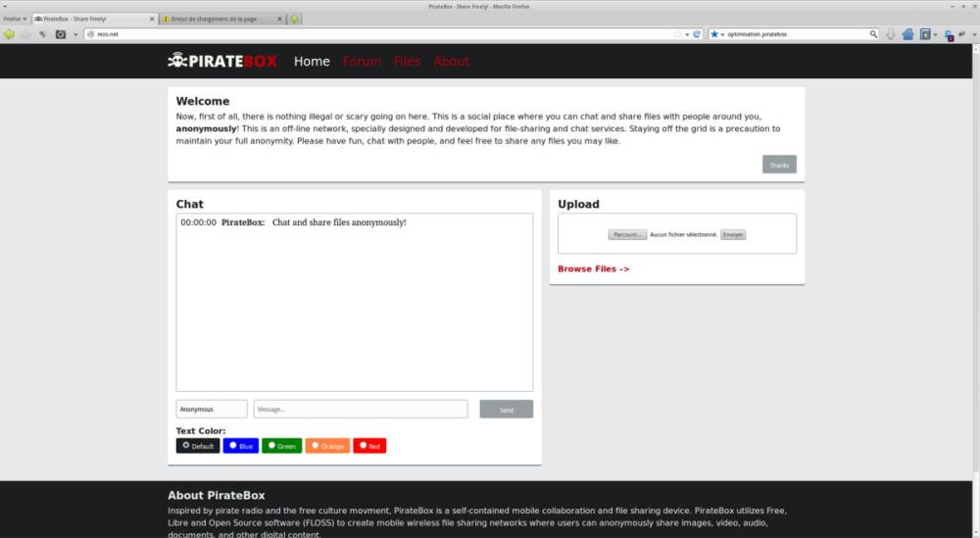Open the downloads arrow icon
This screenshot has width=980, height=538.
click(891, 34)
